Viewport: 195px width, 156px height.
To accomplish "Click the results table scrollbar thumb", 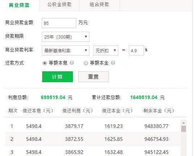I will [x=183, y=129].
